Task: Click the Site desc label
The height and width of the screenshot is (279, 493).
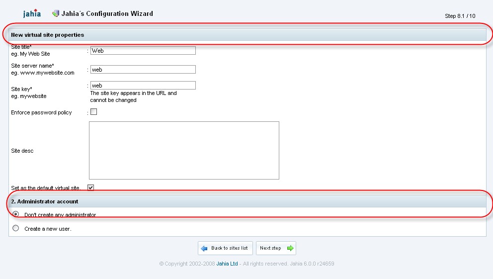Action: [22, 151]
